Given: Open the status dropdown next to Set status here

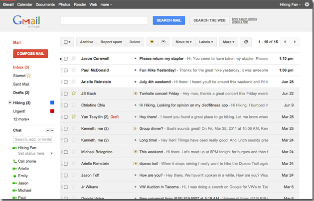Looking at the screenshot, I should pos(51,153).
